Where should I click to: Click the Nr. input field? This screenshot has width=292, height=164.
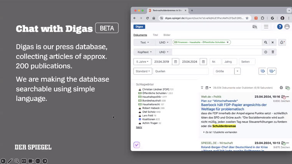[x=216, y=62]
